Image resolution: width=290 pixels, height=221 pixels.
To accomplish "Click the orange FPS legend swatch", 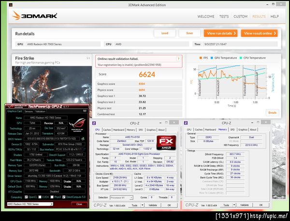I will (x=201, y=58).
